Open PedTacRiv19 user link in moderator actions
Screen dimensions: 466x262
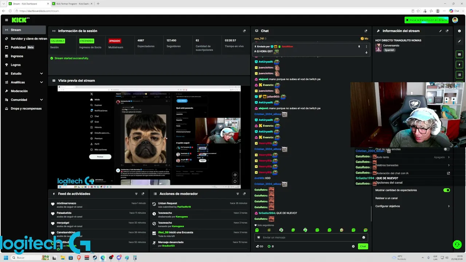(184, 207)
